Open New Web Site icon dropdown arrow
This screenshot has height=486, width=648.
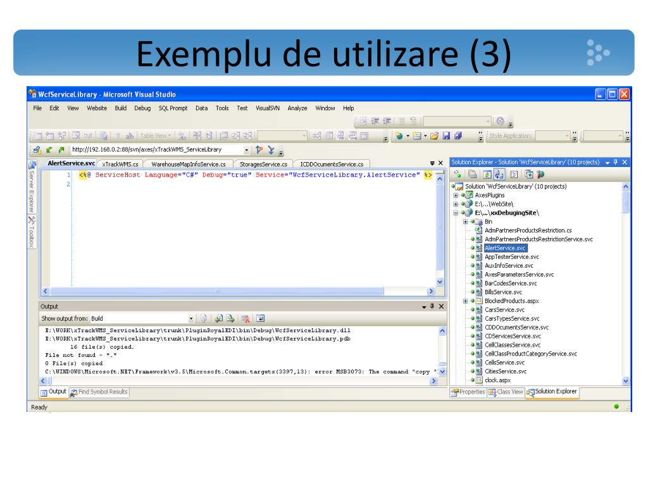408,136
